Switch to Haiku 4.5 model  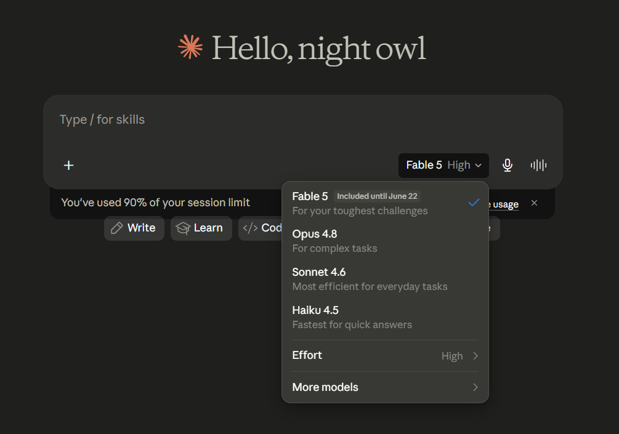[386, 317]
